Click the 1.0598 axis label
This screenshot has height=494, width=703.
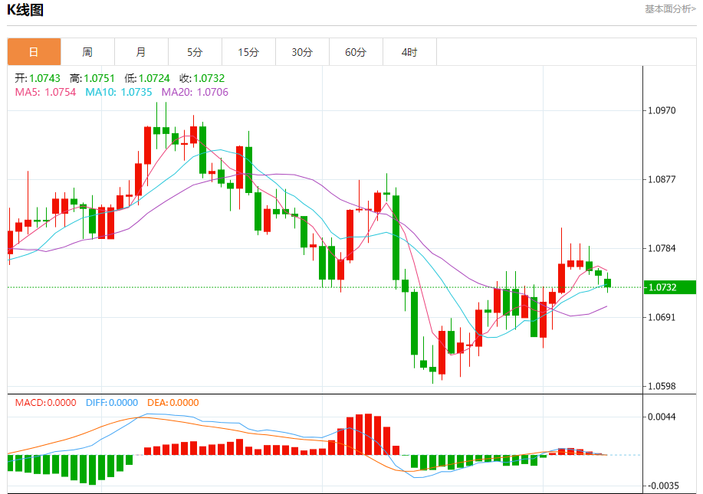[x=662, y=386]
